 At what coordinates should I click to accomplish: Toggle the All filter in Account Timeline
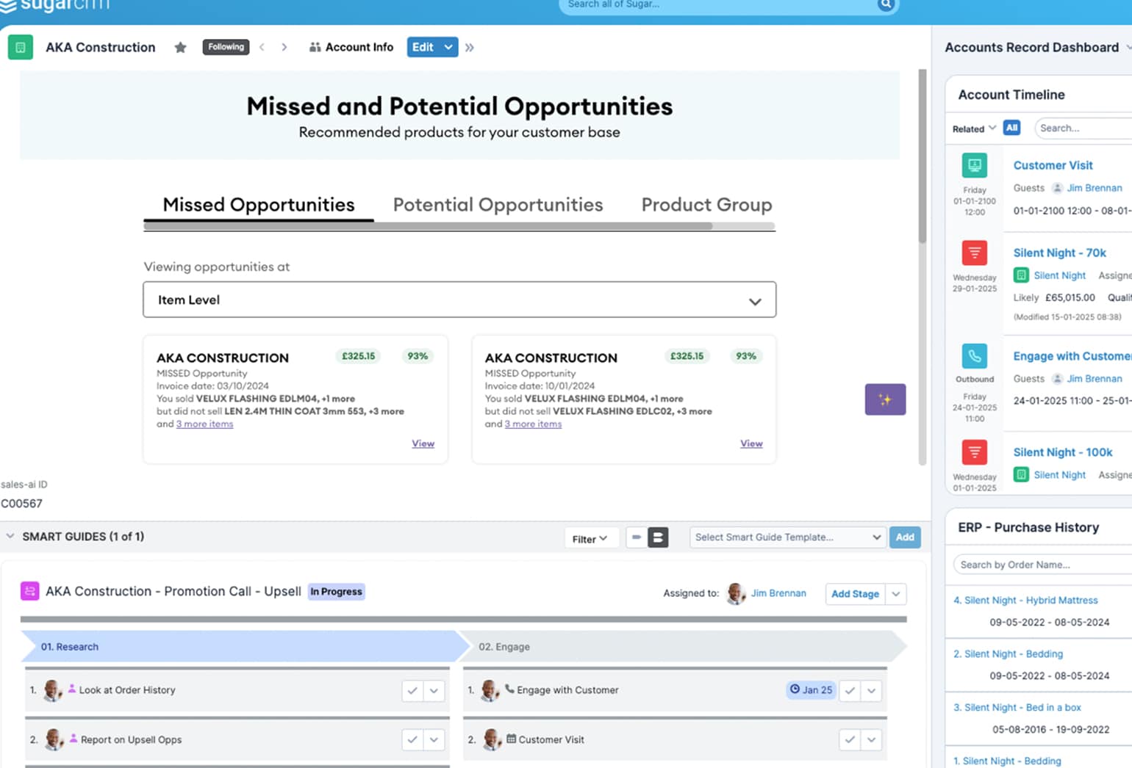point(1011,128)
